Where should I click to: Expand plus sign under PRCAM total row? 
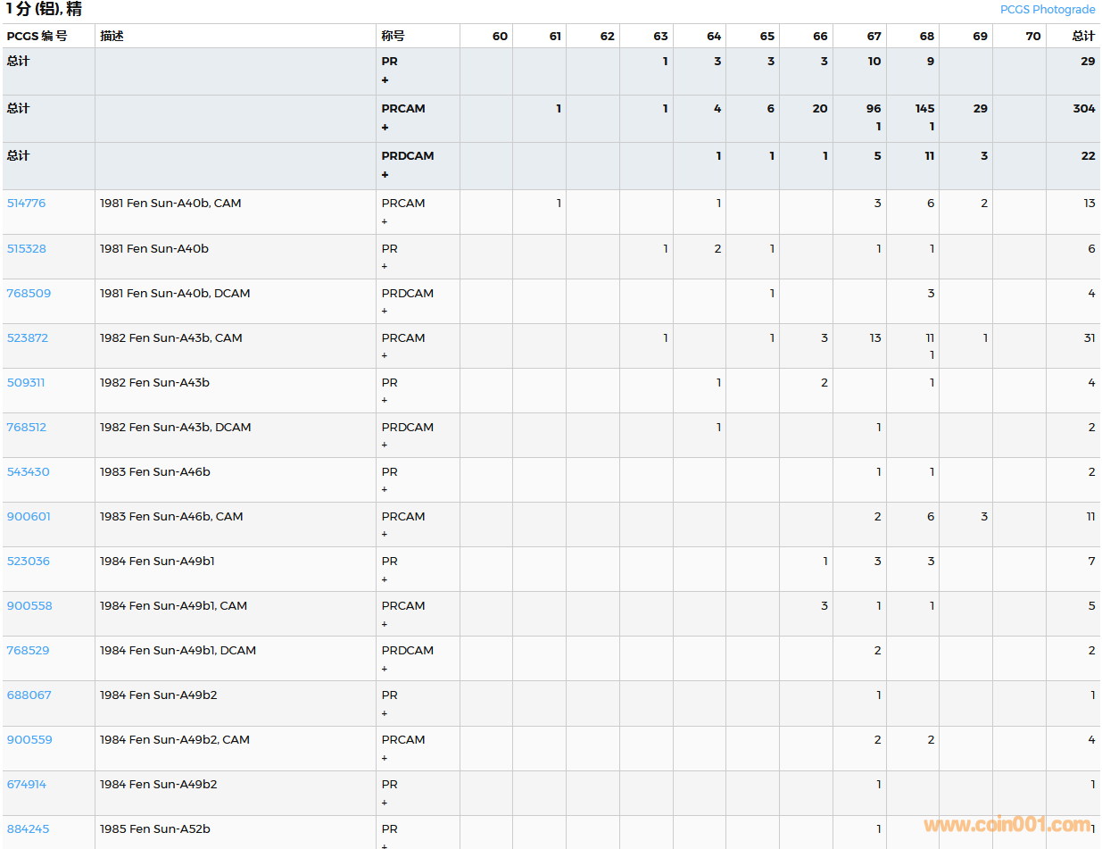[385, 128]
